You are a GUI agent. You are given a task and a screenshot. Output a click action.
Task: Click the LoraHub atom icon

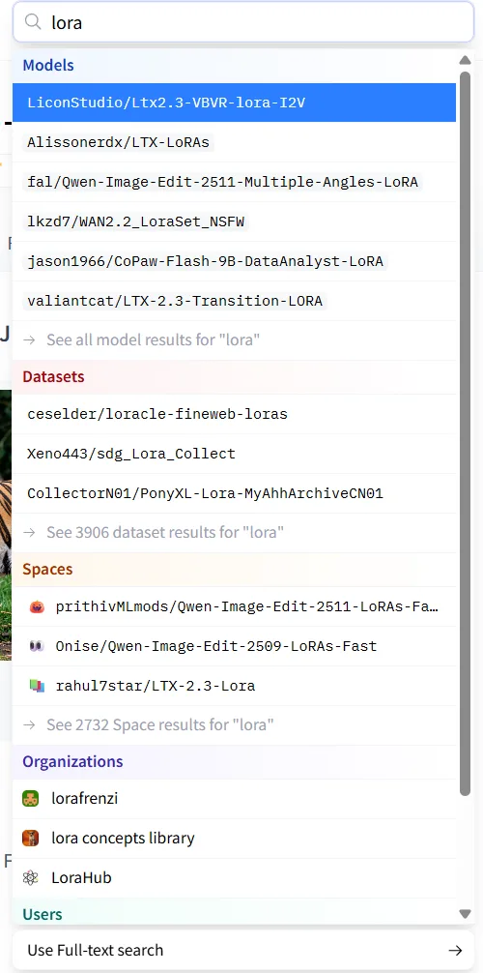point(30,878)
